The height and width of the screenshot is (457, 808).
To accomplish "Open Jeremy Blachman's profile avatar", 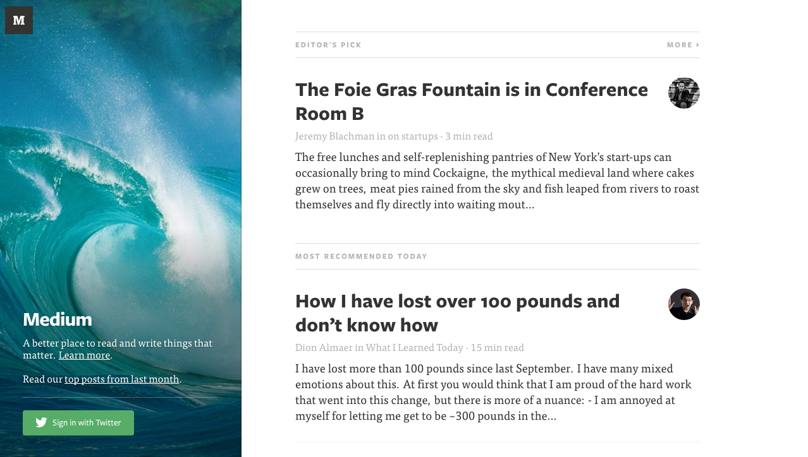I will 683,93.
